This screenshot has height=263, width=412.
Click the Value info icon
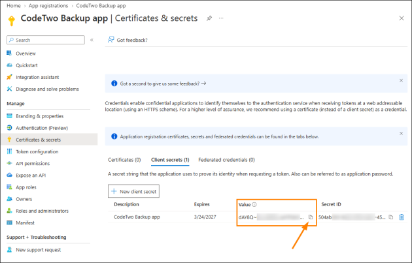coord(254,204)
